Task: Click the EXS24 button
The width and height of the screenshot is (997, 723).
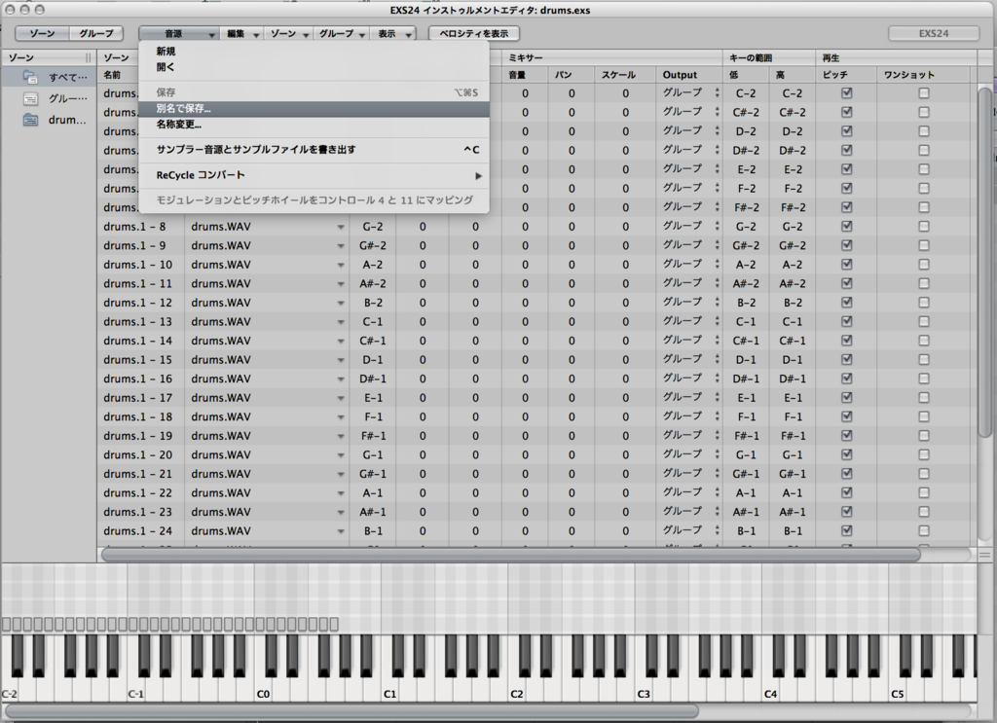Action: pos(934,34)
